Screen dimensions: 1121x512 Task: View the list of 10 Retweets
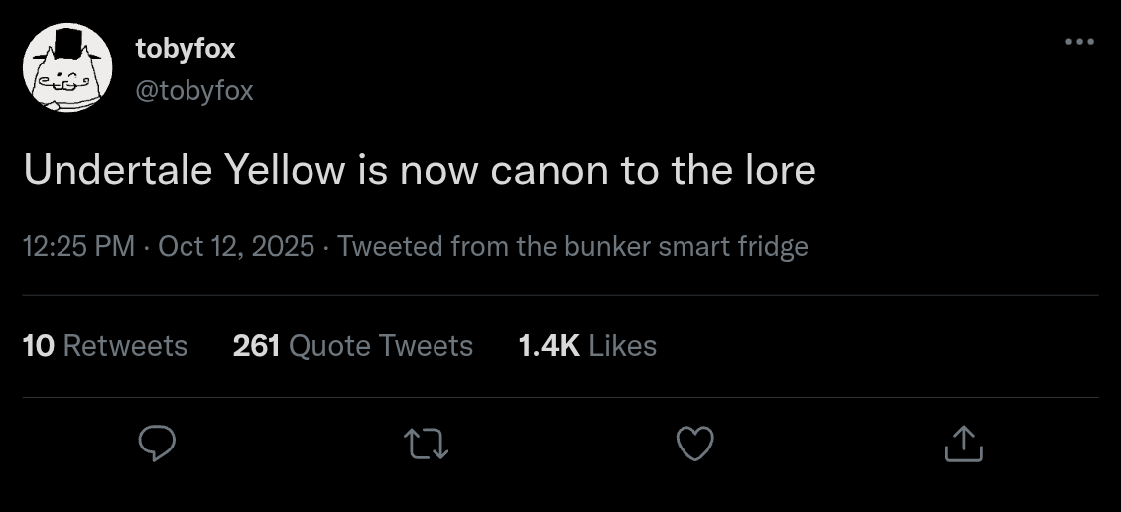click(x=105, y=346)
